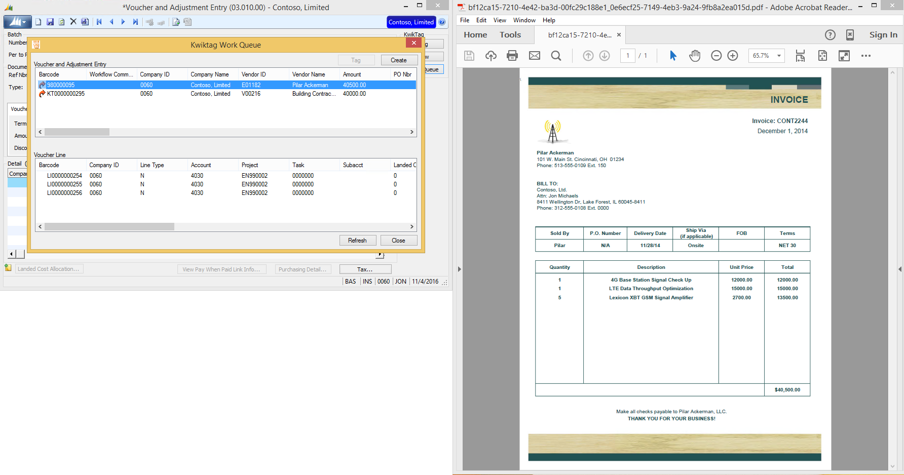The height and width of the screenshot is (475, 904).
Task: Click the Delete X toolbar icon
Action: (x=73, y=22)
